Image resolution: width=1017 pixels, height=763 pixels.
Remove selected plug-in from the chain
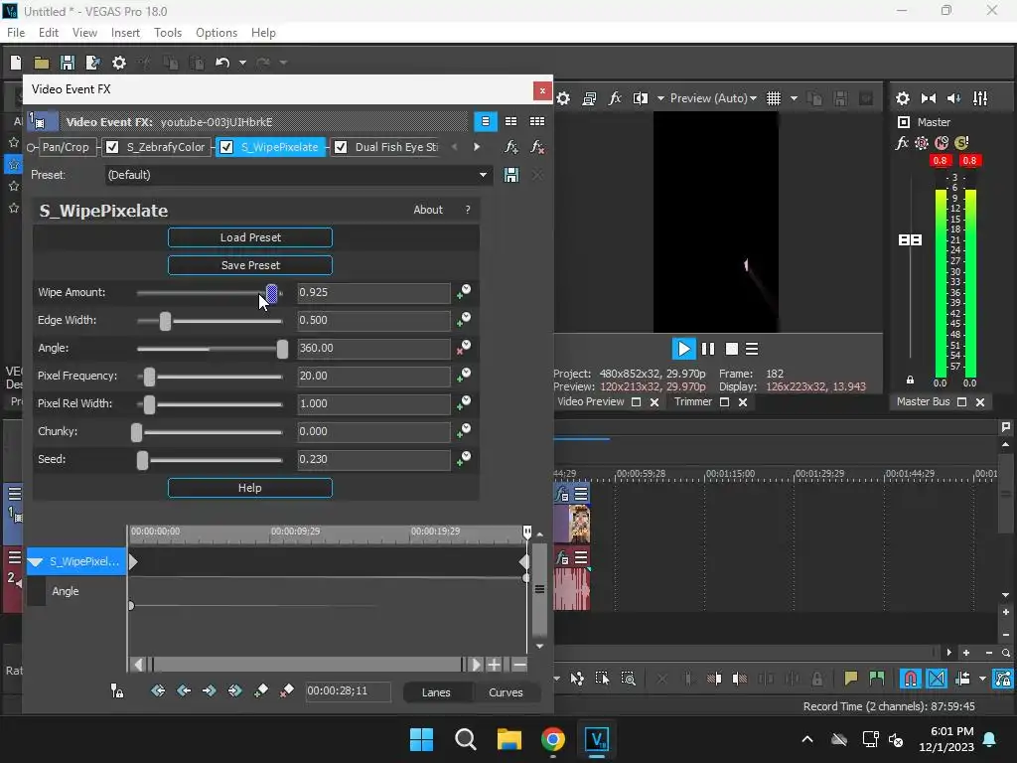point(537,147)
